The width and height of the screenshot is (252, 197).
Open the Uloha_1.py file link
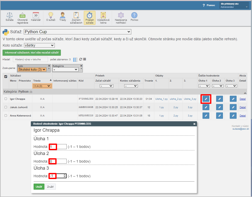tap(161, 99)
